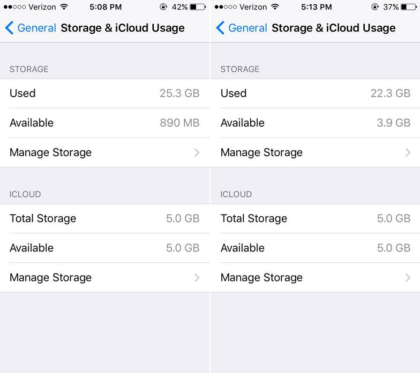Select the Used 25.3 GB row
Viewport: 420px width, 373px height.
[x=105, y=93]
